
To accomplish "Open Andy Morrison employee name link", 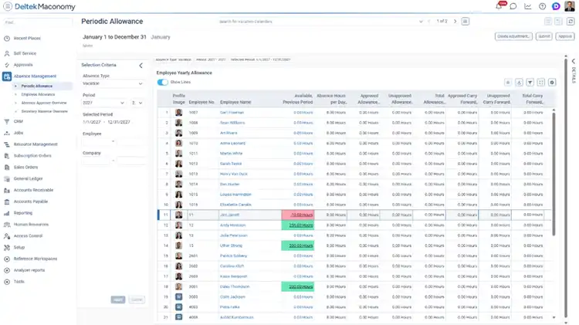I will coord(232,225).
